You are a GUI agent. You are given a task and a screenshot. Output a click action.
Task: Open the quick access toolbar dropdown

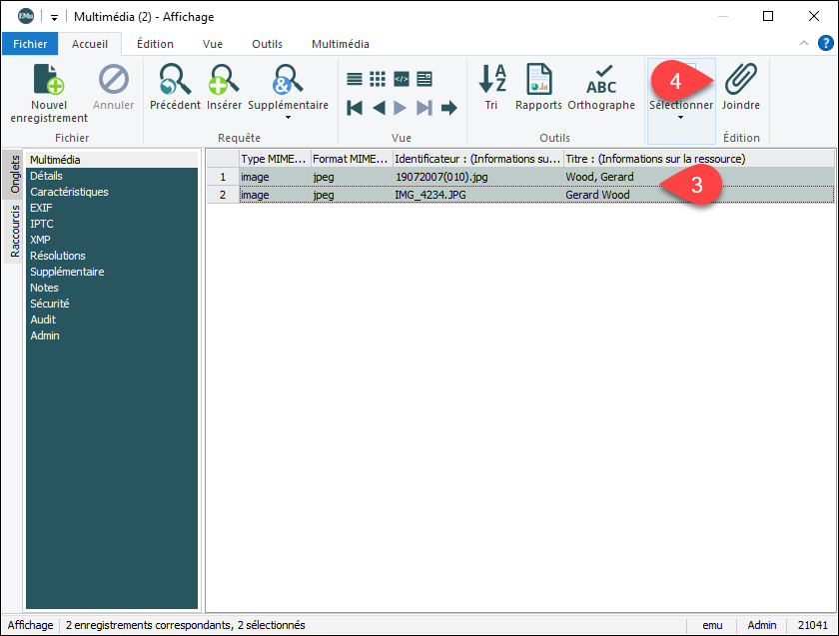point(53,17)
